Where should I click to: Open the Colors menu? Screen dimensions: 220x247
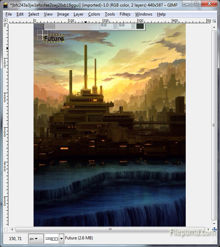94,14
